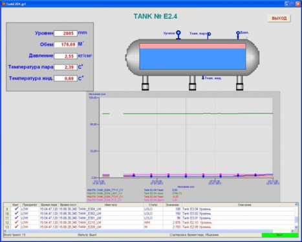Sort alarms by Статус column header
This screenshot has width=302, height=242.
point(153,205)
